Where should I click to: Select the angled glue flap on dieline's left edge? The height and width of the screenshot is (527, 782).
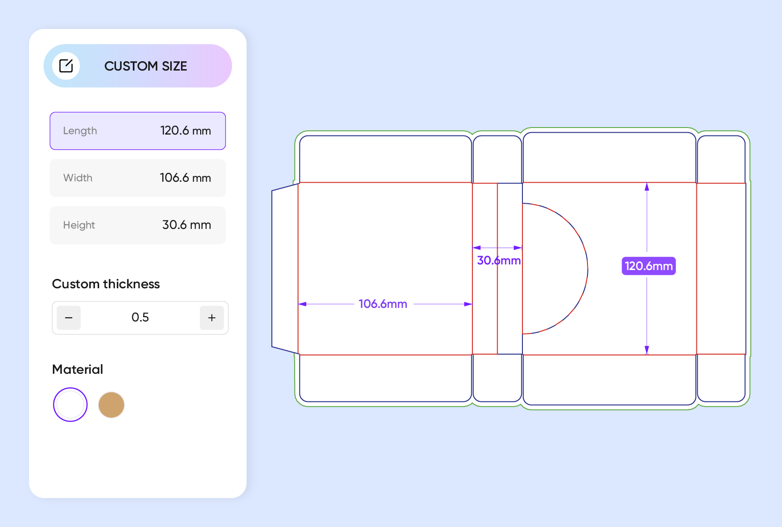click(x=285, y=269)
